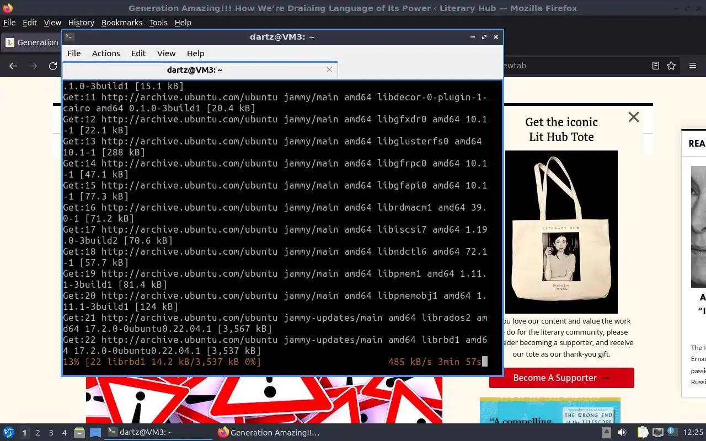This screenshot has height=441, width=706.
Task: Switch to workspace 3
Action: coord(51,433)
